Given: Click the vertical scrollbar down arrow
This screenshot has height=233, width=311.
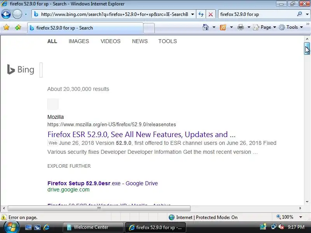Looking at the screenshot, I should point(307,202).
